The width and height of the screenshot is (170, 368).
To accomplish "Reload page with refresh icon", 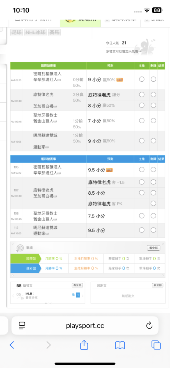I will (x=149, y=326).
